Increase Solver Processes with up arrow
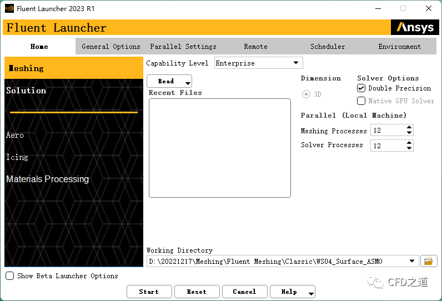 click(x=409, y=143)
